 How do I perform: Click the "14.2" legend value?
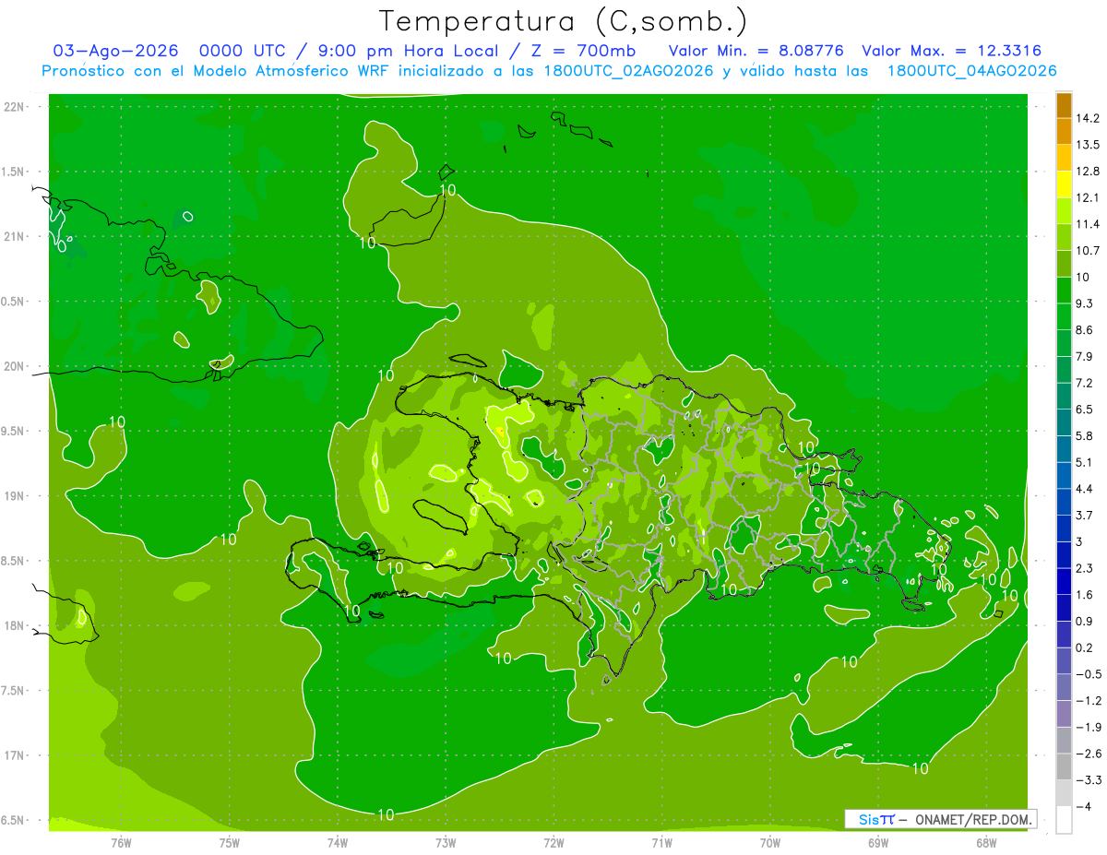(1088, 118)
